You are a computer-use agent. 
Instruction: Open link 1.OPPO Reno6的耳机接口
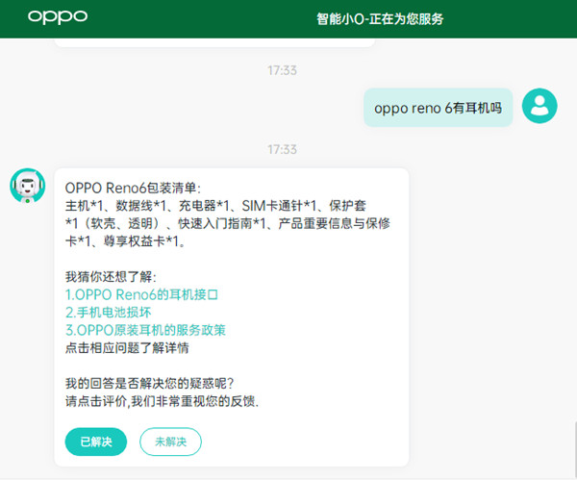pyautogui.click(x=141, y=294)
